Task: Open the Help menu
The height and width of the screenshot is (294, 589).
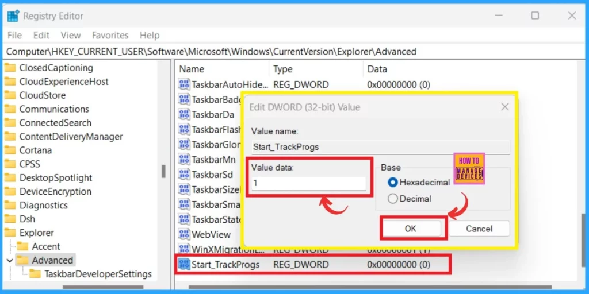Action: tap(150, 35)
